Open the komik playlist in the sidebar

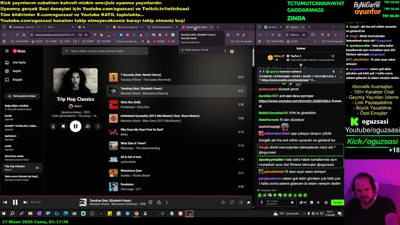pos(22,117)
